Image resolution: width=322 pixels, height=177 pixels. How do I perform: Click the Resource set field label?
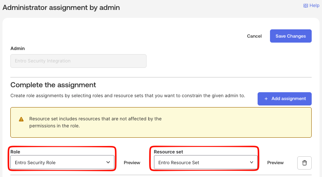point(168,152)
